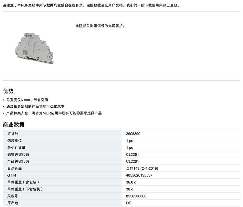Click the 最小订货量 row label

pyautogui.click(x=16, y=147)
